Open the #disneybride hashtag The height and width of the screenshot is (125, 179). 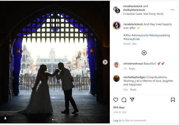click(x=132, y=39)
